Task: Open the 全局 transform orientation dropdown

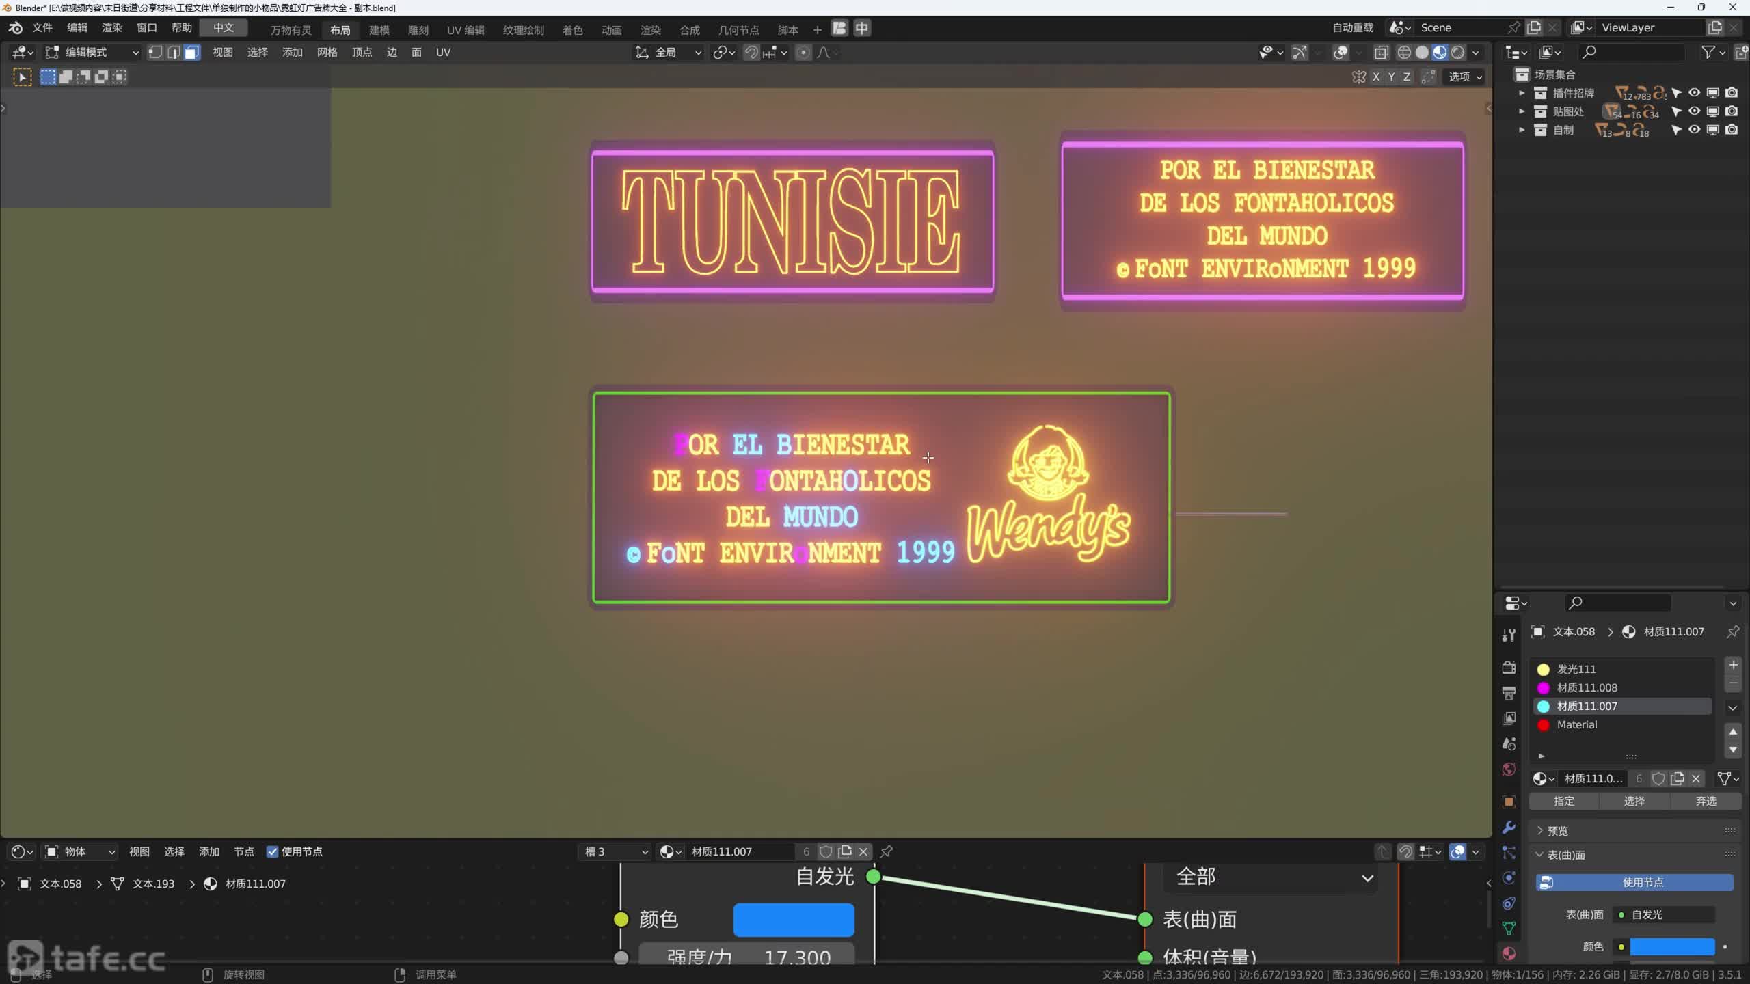Action: coord(669,53)
